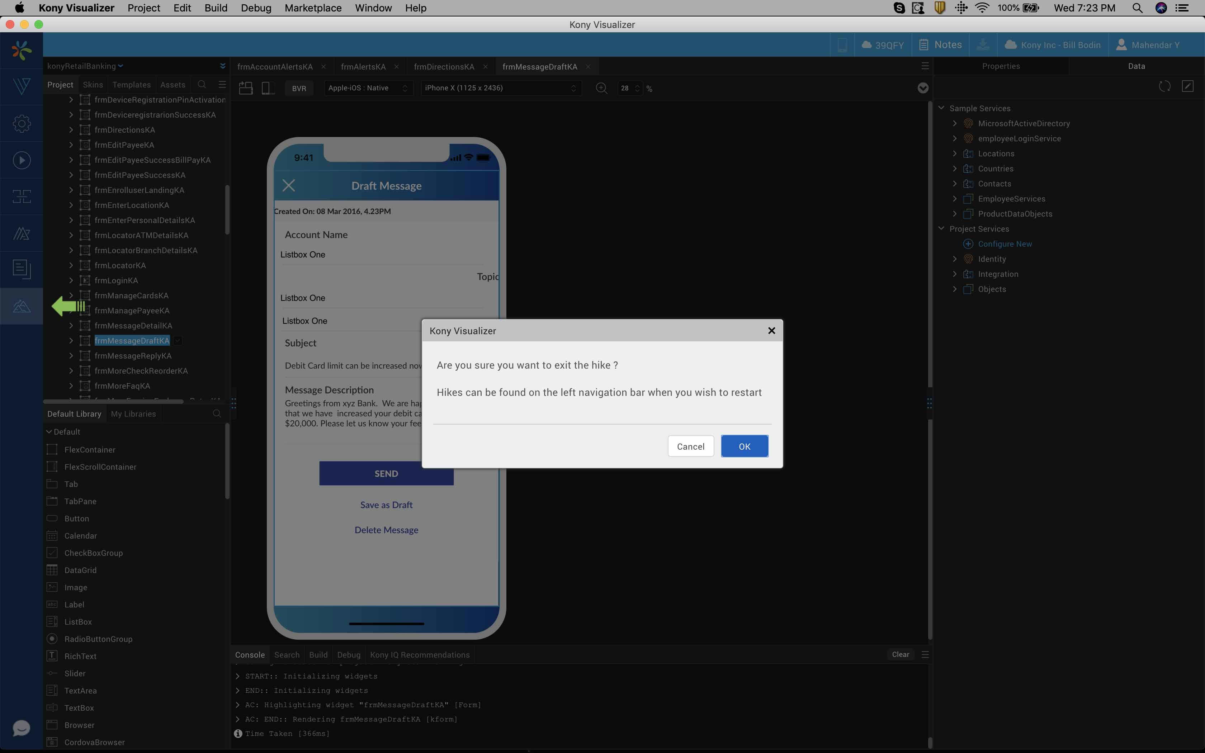Open Mahendar Y user profile
The height and width of the screenshot is (753, 1205).
(1148, 45)
